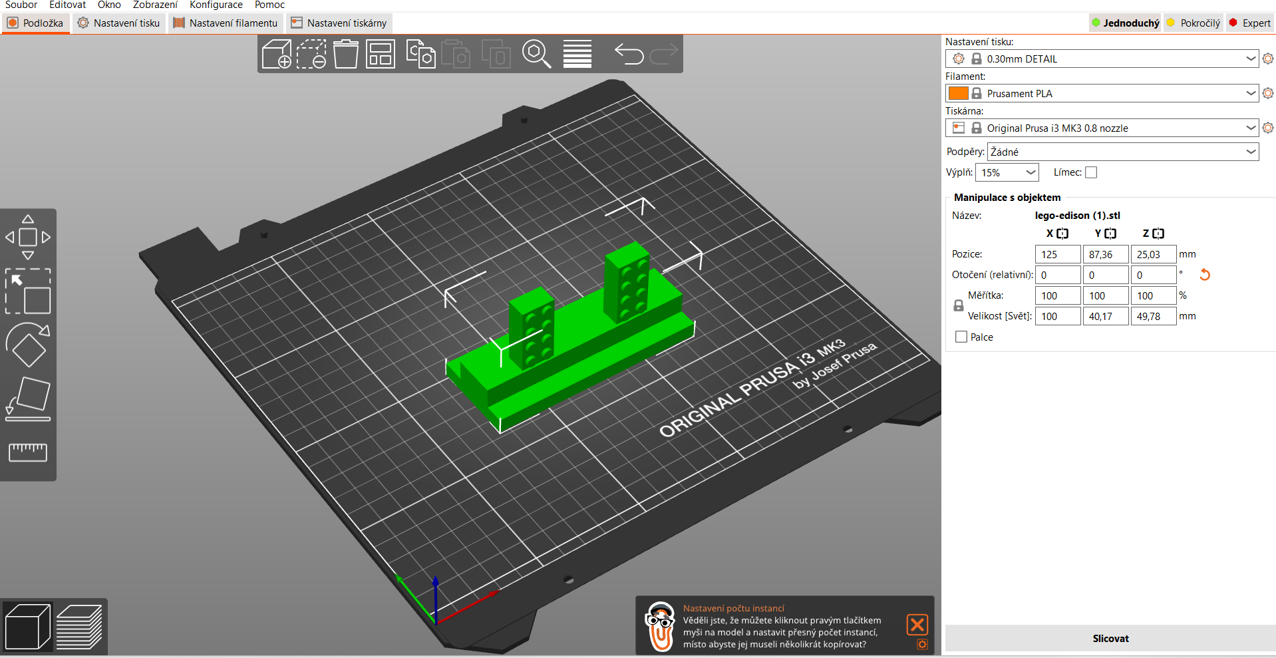The height and width of the screenshot is (658, 1276).
Task: Click the Delete selected object icon
Action: click(x=311, y=54)
